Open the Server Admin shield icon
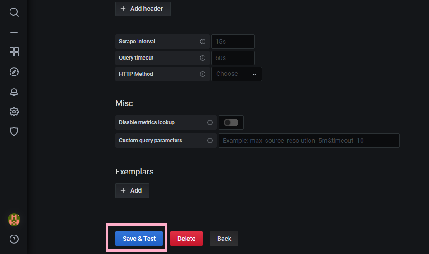The width and height of the screenshot is (429, 254). tap(14, 132)
